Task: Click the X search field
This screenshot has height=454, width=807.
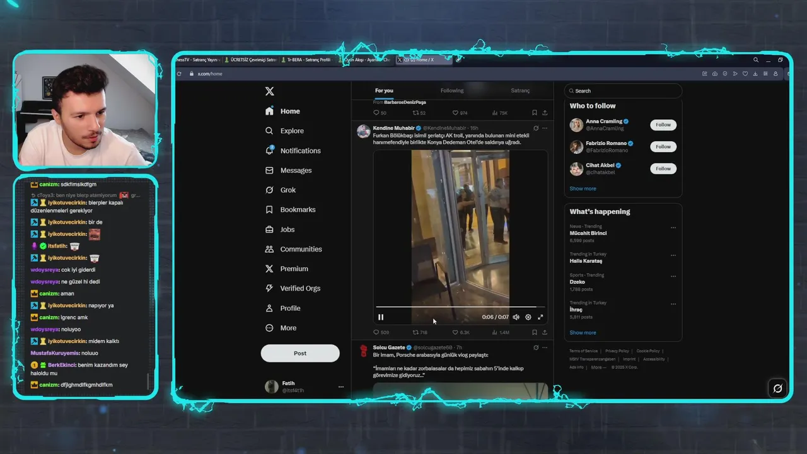Action: coord(623,91)
